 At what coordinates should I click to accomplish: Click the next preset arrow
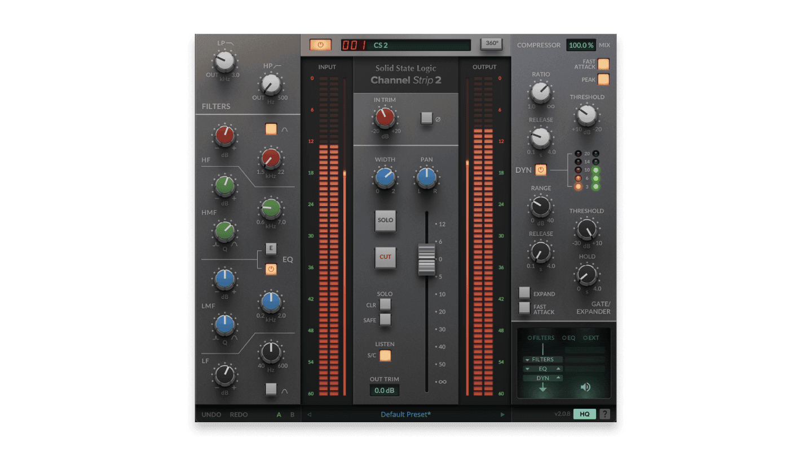[x=502, y=414]
